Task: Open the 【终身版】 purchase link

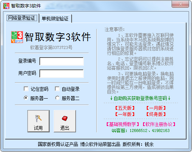Action: [x=156, y=114]
